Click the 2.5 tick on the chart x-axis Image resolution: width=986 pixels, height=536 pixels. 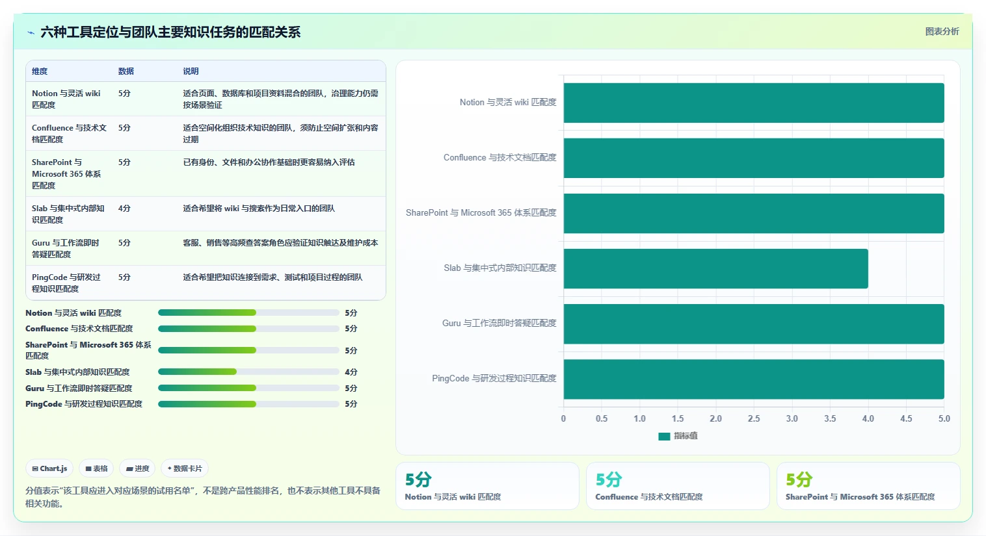(754, 419)
